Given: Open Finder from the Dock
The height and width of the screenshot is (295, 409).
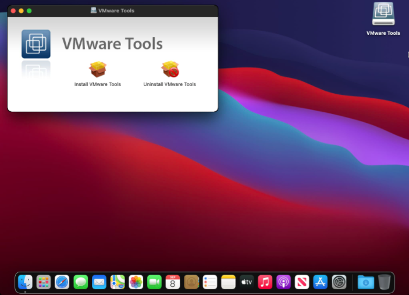Looking at the screenshot, I should click(x=25, y=282).
